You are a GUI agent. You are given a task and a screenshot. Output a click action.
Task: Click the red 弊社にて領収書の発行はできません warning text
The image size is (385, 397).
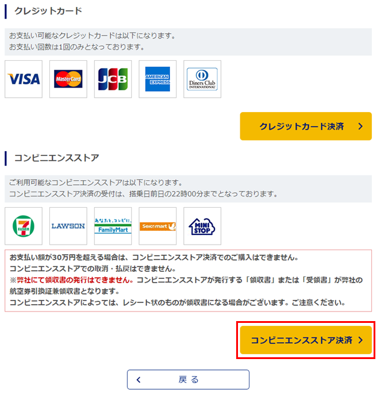pos(75,280)
